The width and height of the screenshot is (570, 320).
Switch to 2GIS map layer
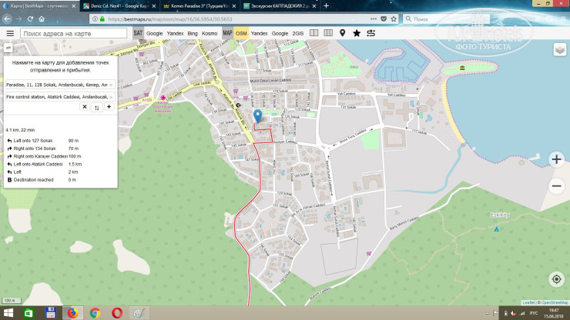(298, 33)
